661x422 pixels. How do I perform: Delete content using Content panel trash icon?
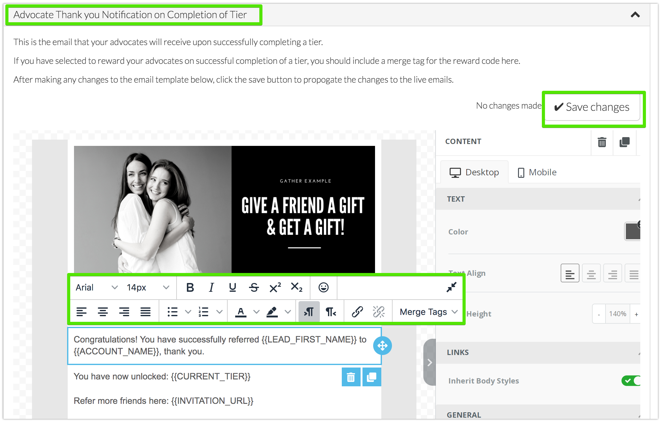pos(602,142)
